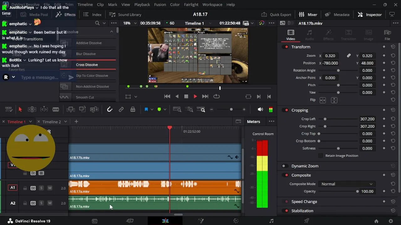
Task: Solo audio track A1
Action: click(41, 188)
